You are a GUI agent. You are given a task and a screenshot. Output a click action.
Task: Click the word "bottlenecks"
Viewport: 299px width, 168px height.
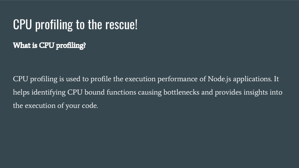click(x=180, y=92)
